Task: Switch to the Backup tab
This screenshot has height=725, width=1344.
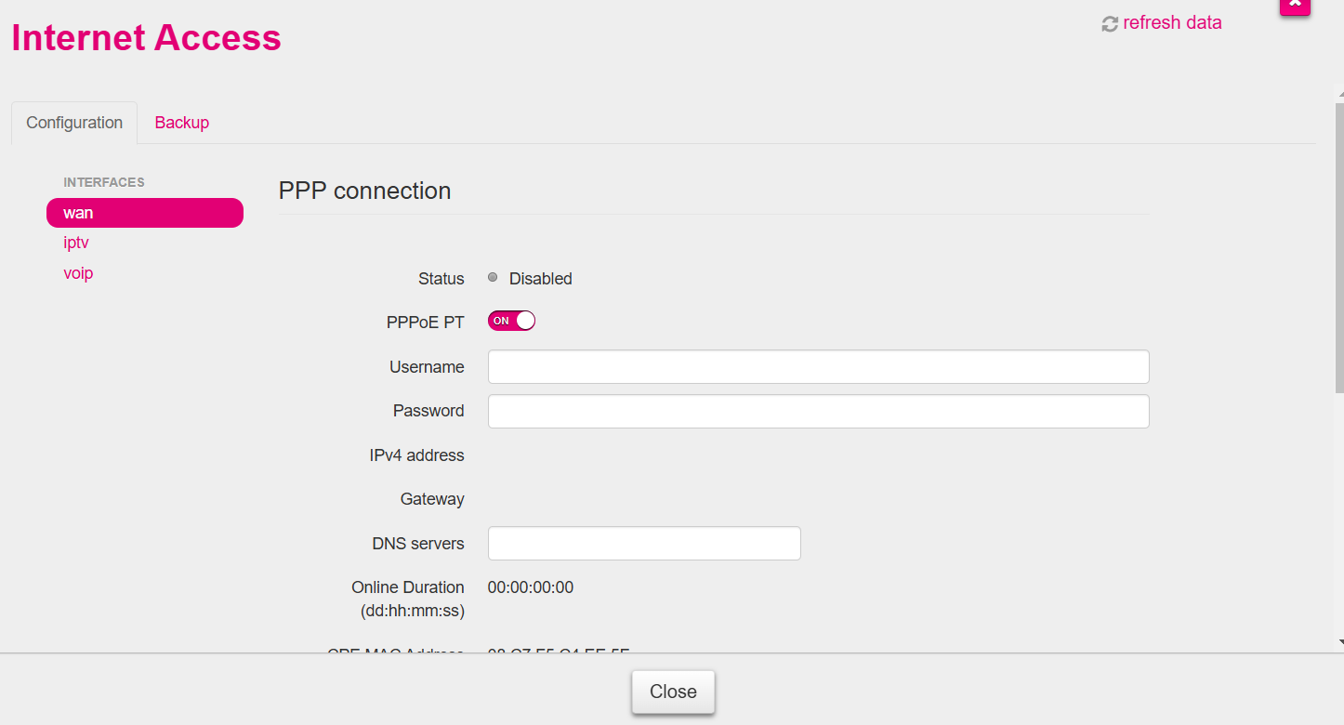Action: pos(182,123)
